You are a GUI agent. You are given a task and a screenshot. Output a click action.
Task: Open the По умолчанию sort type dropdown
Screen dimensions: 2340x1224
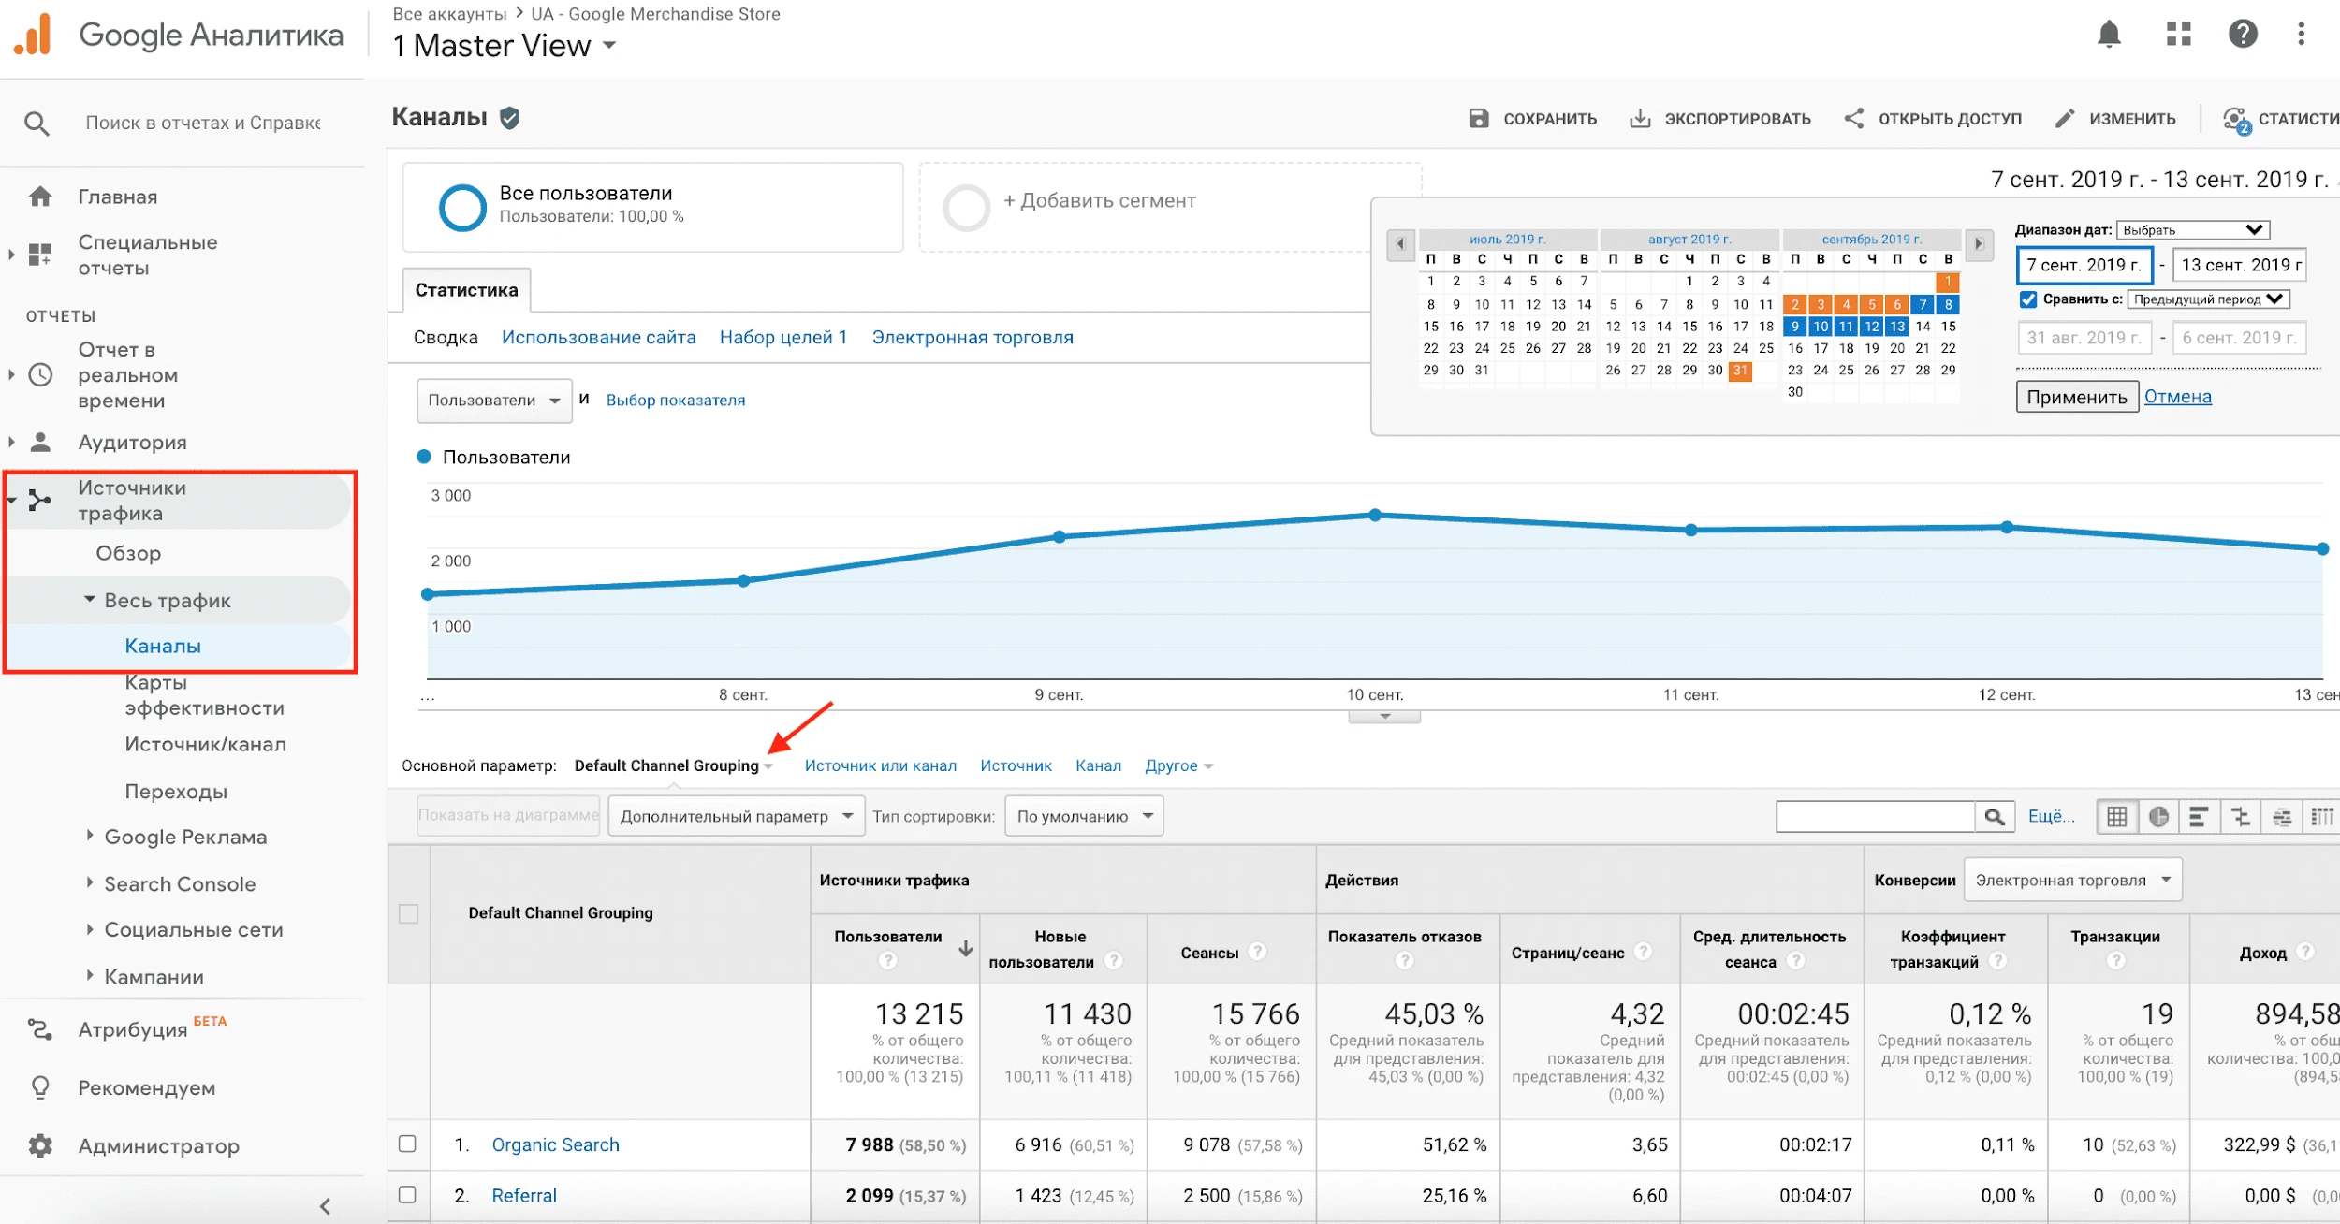click(x=1084, y=816)
